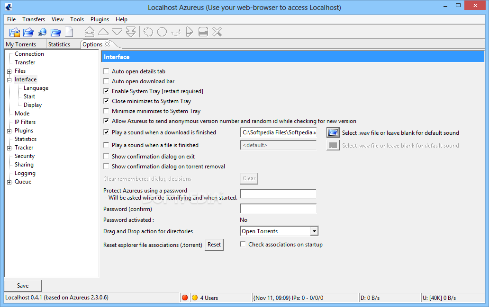
Task: Click the start torrent arrow icon
Action: (x=190, y=32)
